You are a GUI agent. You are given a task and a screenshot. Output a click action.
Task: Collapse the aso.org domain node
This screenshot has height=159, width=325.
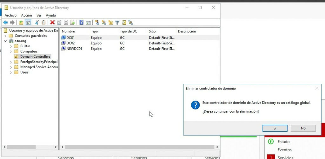coord(5,41)
